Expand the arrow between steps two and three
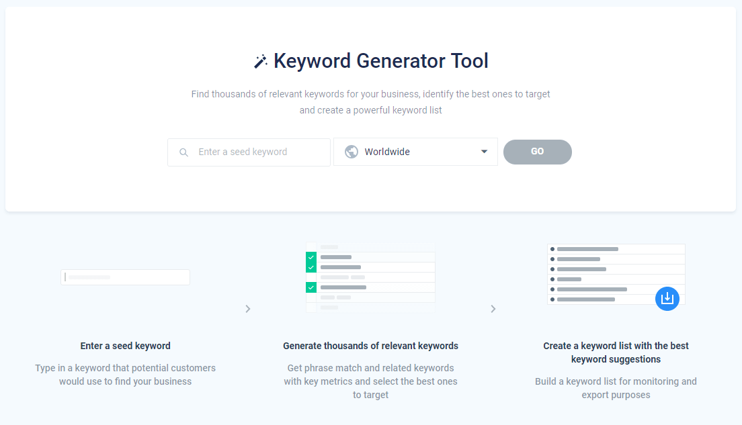Image resolution: width=742 pixels, height=425 pixels. pos(493,309)
